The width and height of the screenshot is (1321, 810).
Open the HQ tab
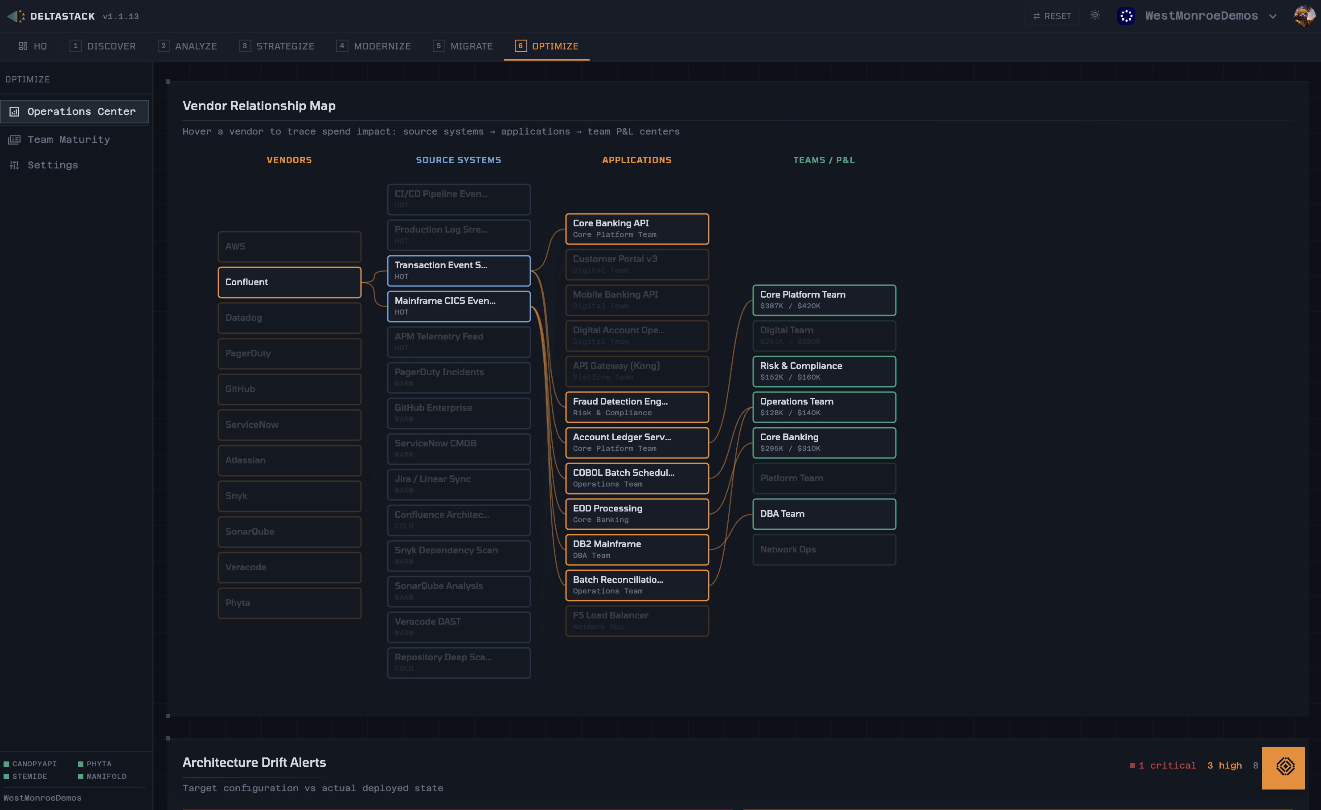point(33,46)
